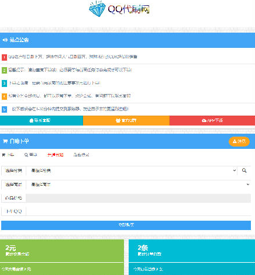Click the red number 1 announcement badge
The width and height of the screenshot is (255, 275).
tap(4, 57)
